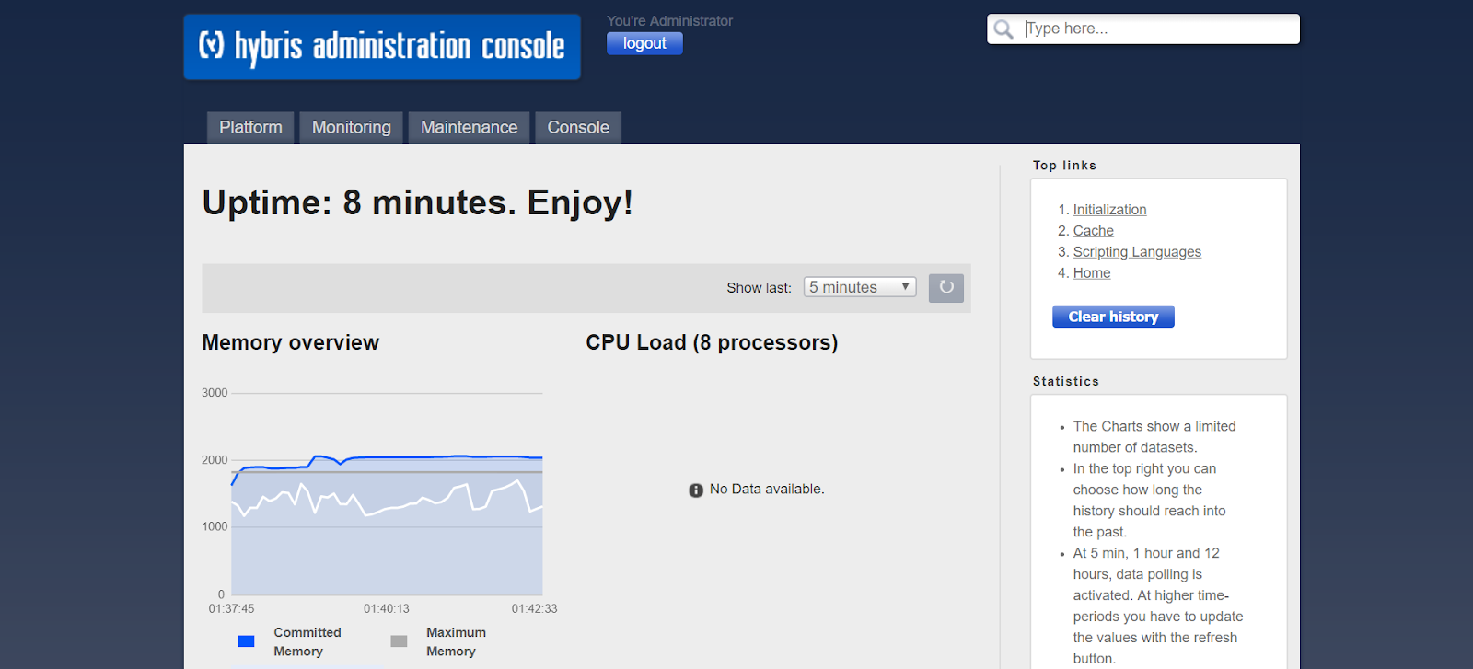The image size is (1473, 669).
Task: Click the Committed Memory legend label
Action: (307, 641)
